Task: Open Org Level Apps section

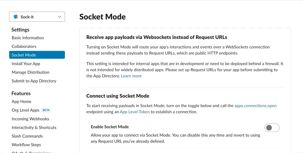Action: pos(25,110)
